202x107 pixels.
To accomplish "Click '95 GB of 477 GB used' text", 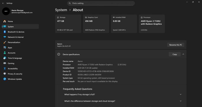I will (x=65, y=30).
